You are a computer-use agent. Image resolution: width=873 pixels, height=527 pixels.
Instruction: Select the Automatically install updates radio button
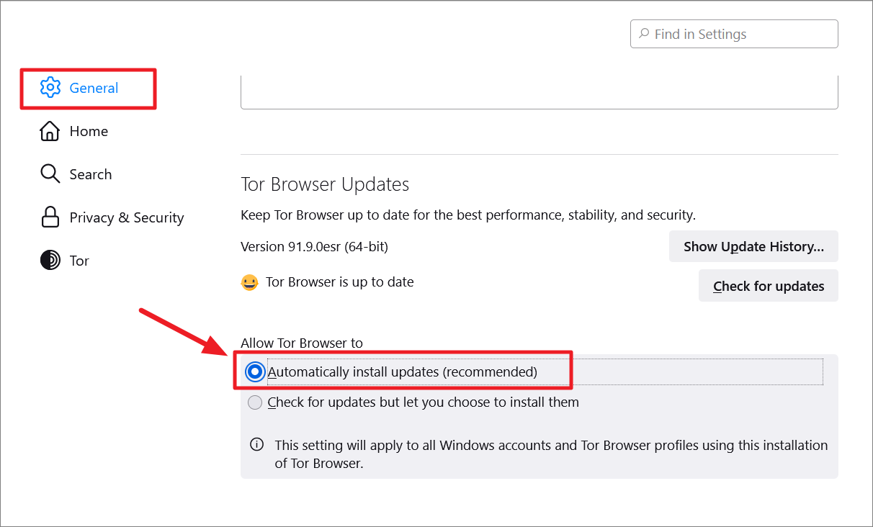pyautogui.click(x=254, y=372)
